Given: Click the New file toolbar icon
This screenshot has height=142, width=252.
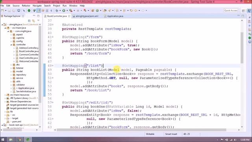Looking at the screenshot, I should tap(2, 11).
